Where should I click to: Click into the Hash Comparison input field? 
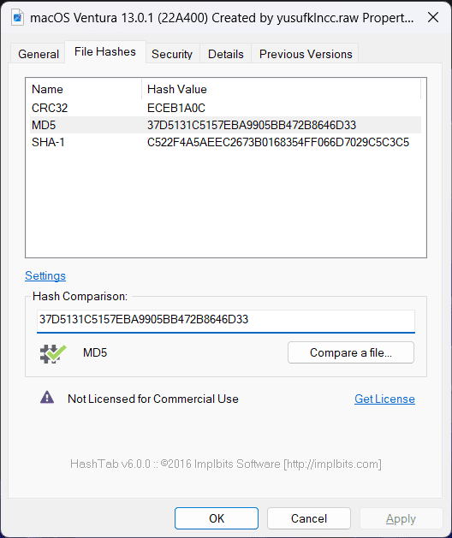point(226,321)
